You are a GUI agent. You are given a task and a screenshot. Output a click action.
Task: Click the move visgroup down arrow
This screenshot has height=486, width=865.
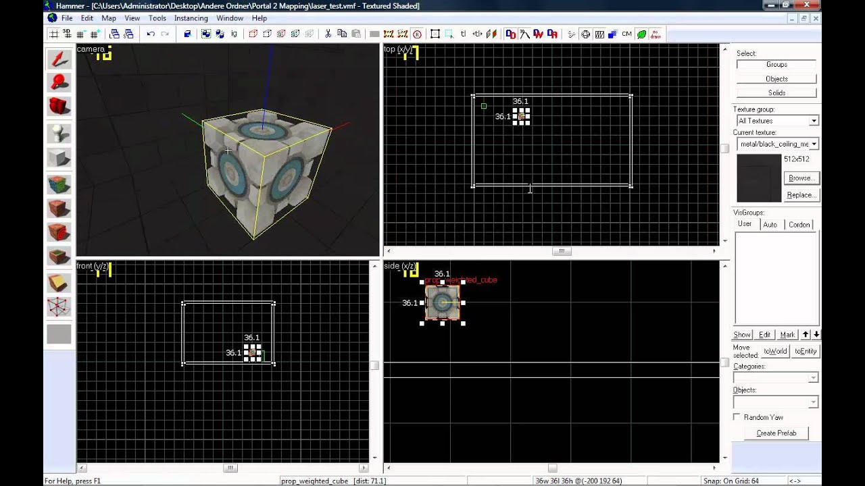[816, 335]
